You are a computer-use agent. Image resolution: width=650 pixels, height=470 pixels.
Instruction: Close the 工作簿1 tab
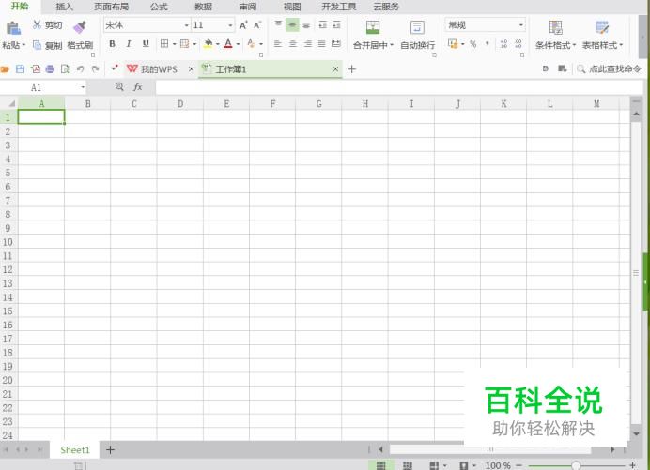tap(335, 69)
